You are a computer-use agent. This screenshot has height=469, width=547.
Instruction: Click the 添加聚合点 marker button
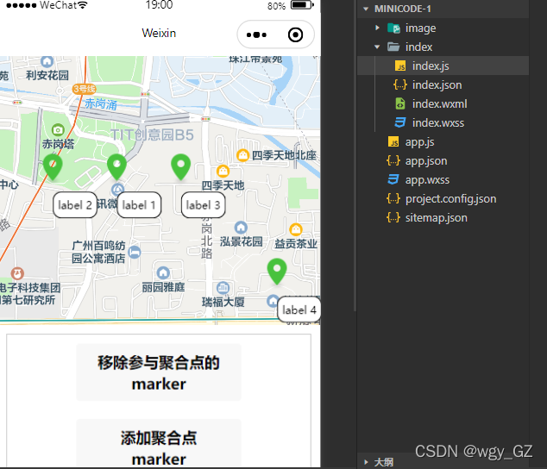(159, 444)
